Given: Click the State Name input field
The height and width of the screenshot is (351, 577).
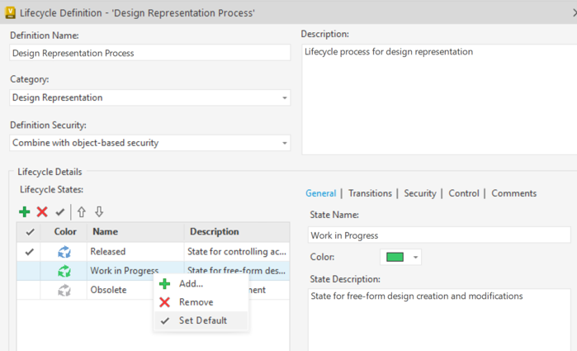Looking at the screenshot, I should (439, 235).
